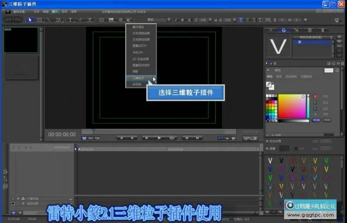
Task: Open the second 138 value dropdown arrow
Action: coord(234,20)
